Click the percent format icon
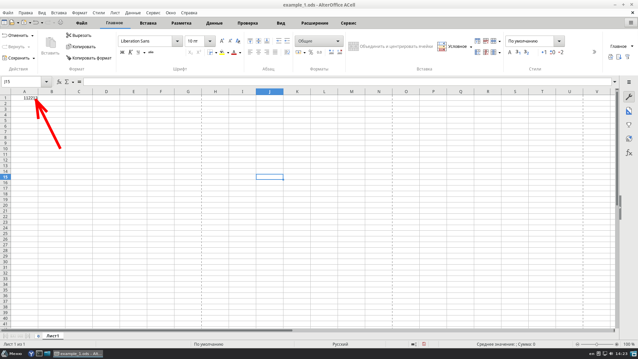This screenshot has height=359, width=638. pos(311,52)
